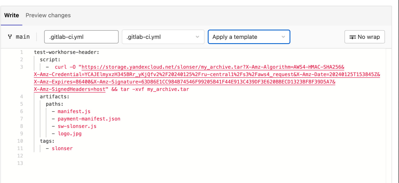The height and width of the screenshot is (183, 399).
Task: Switch to the Preview changes tab
Action: coord(48,15)
